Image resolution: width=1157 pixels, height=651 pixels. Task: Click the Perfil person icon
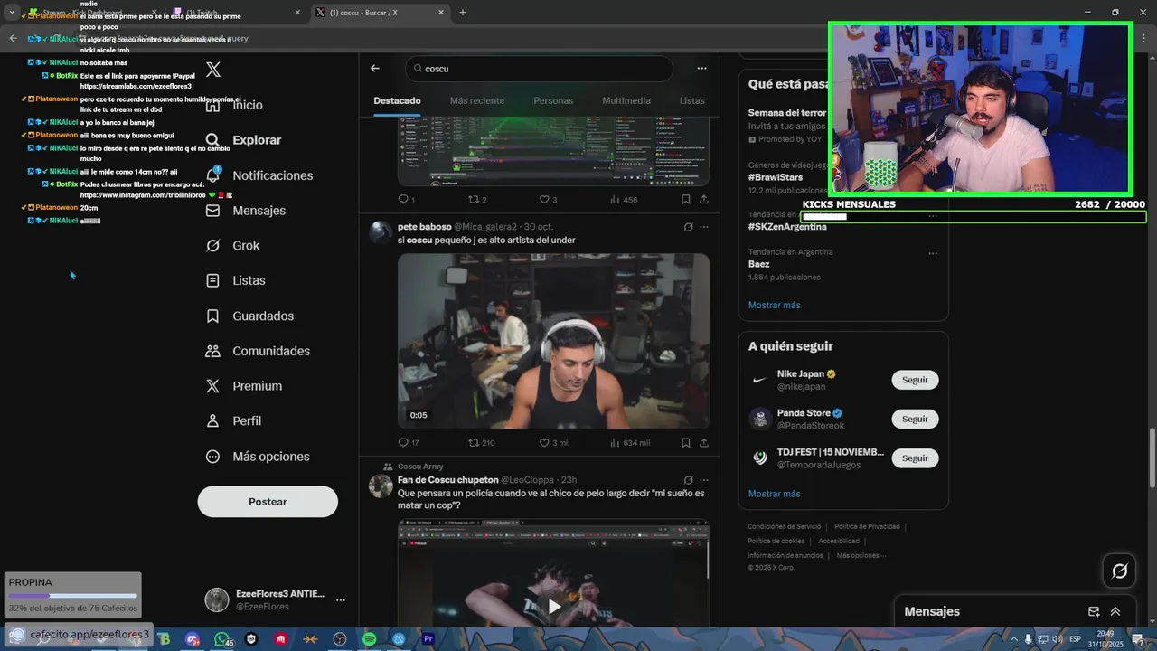[x=212, y=421]
